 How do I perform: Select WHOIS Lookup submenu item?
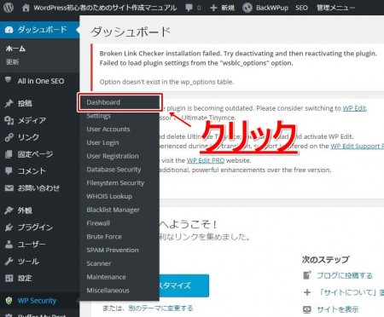click(x=109, y=196)
